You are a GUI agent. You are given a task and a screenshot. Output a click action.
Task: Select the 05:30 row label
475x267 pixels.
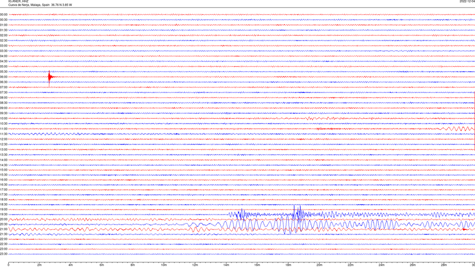(3, 71)
